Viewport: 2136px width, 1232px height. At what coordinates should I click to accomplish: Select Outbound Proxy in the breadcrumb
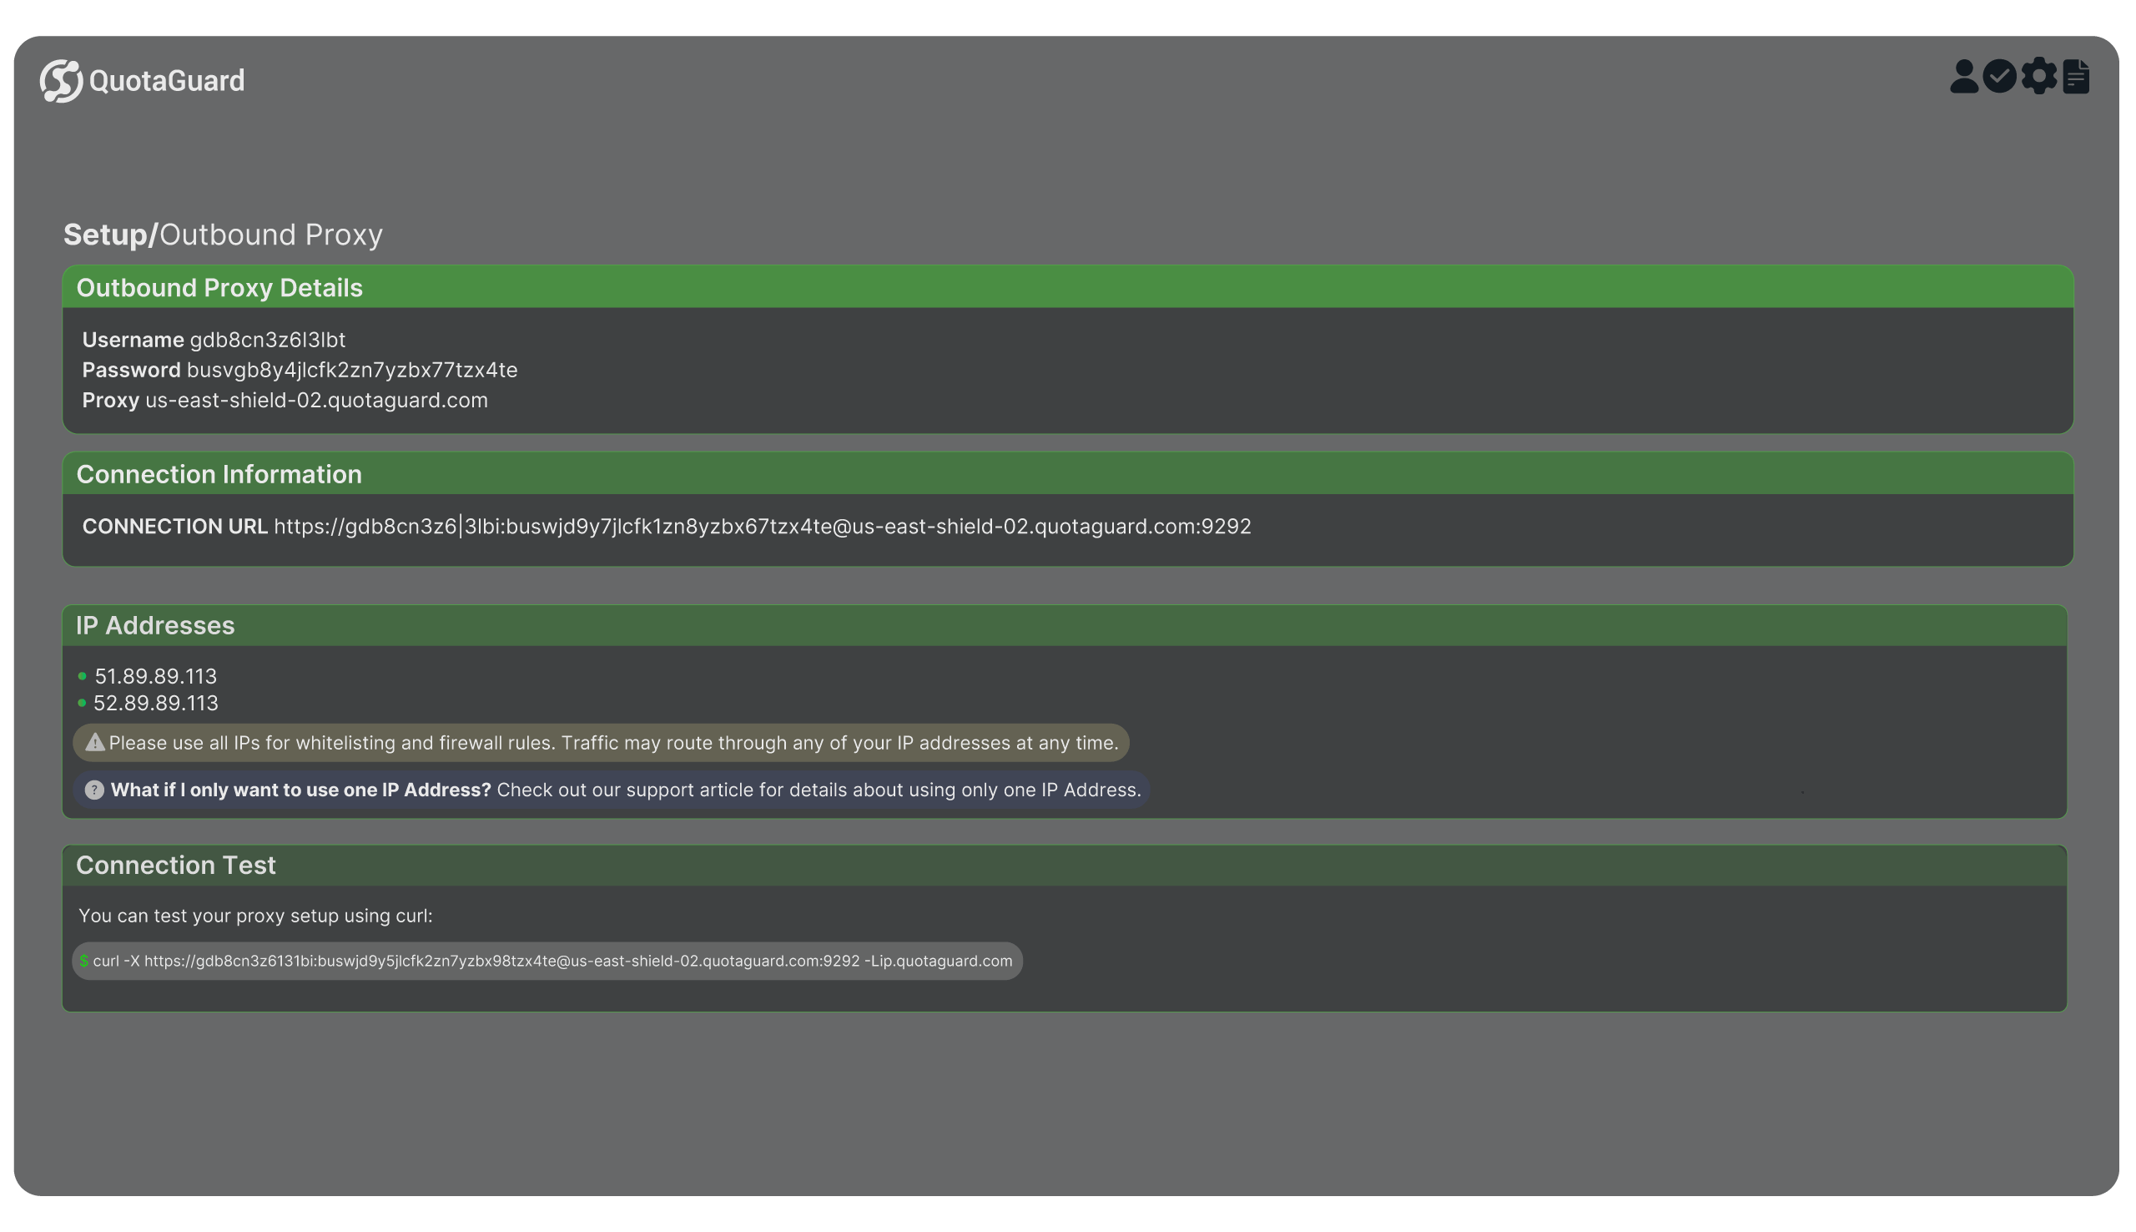[x=272, y=235]
